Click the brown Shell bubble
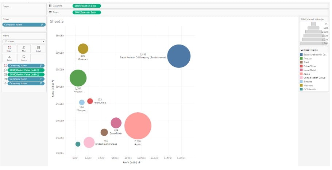The width and height of the screenshot is (332, 170). point(104,132)
